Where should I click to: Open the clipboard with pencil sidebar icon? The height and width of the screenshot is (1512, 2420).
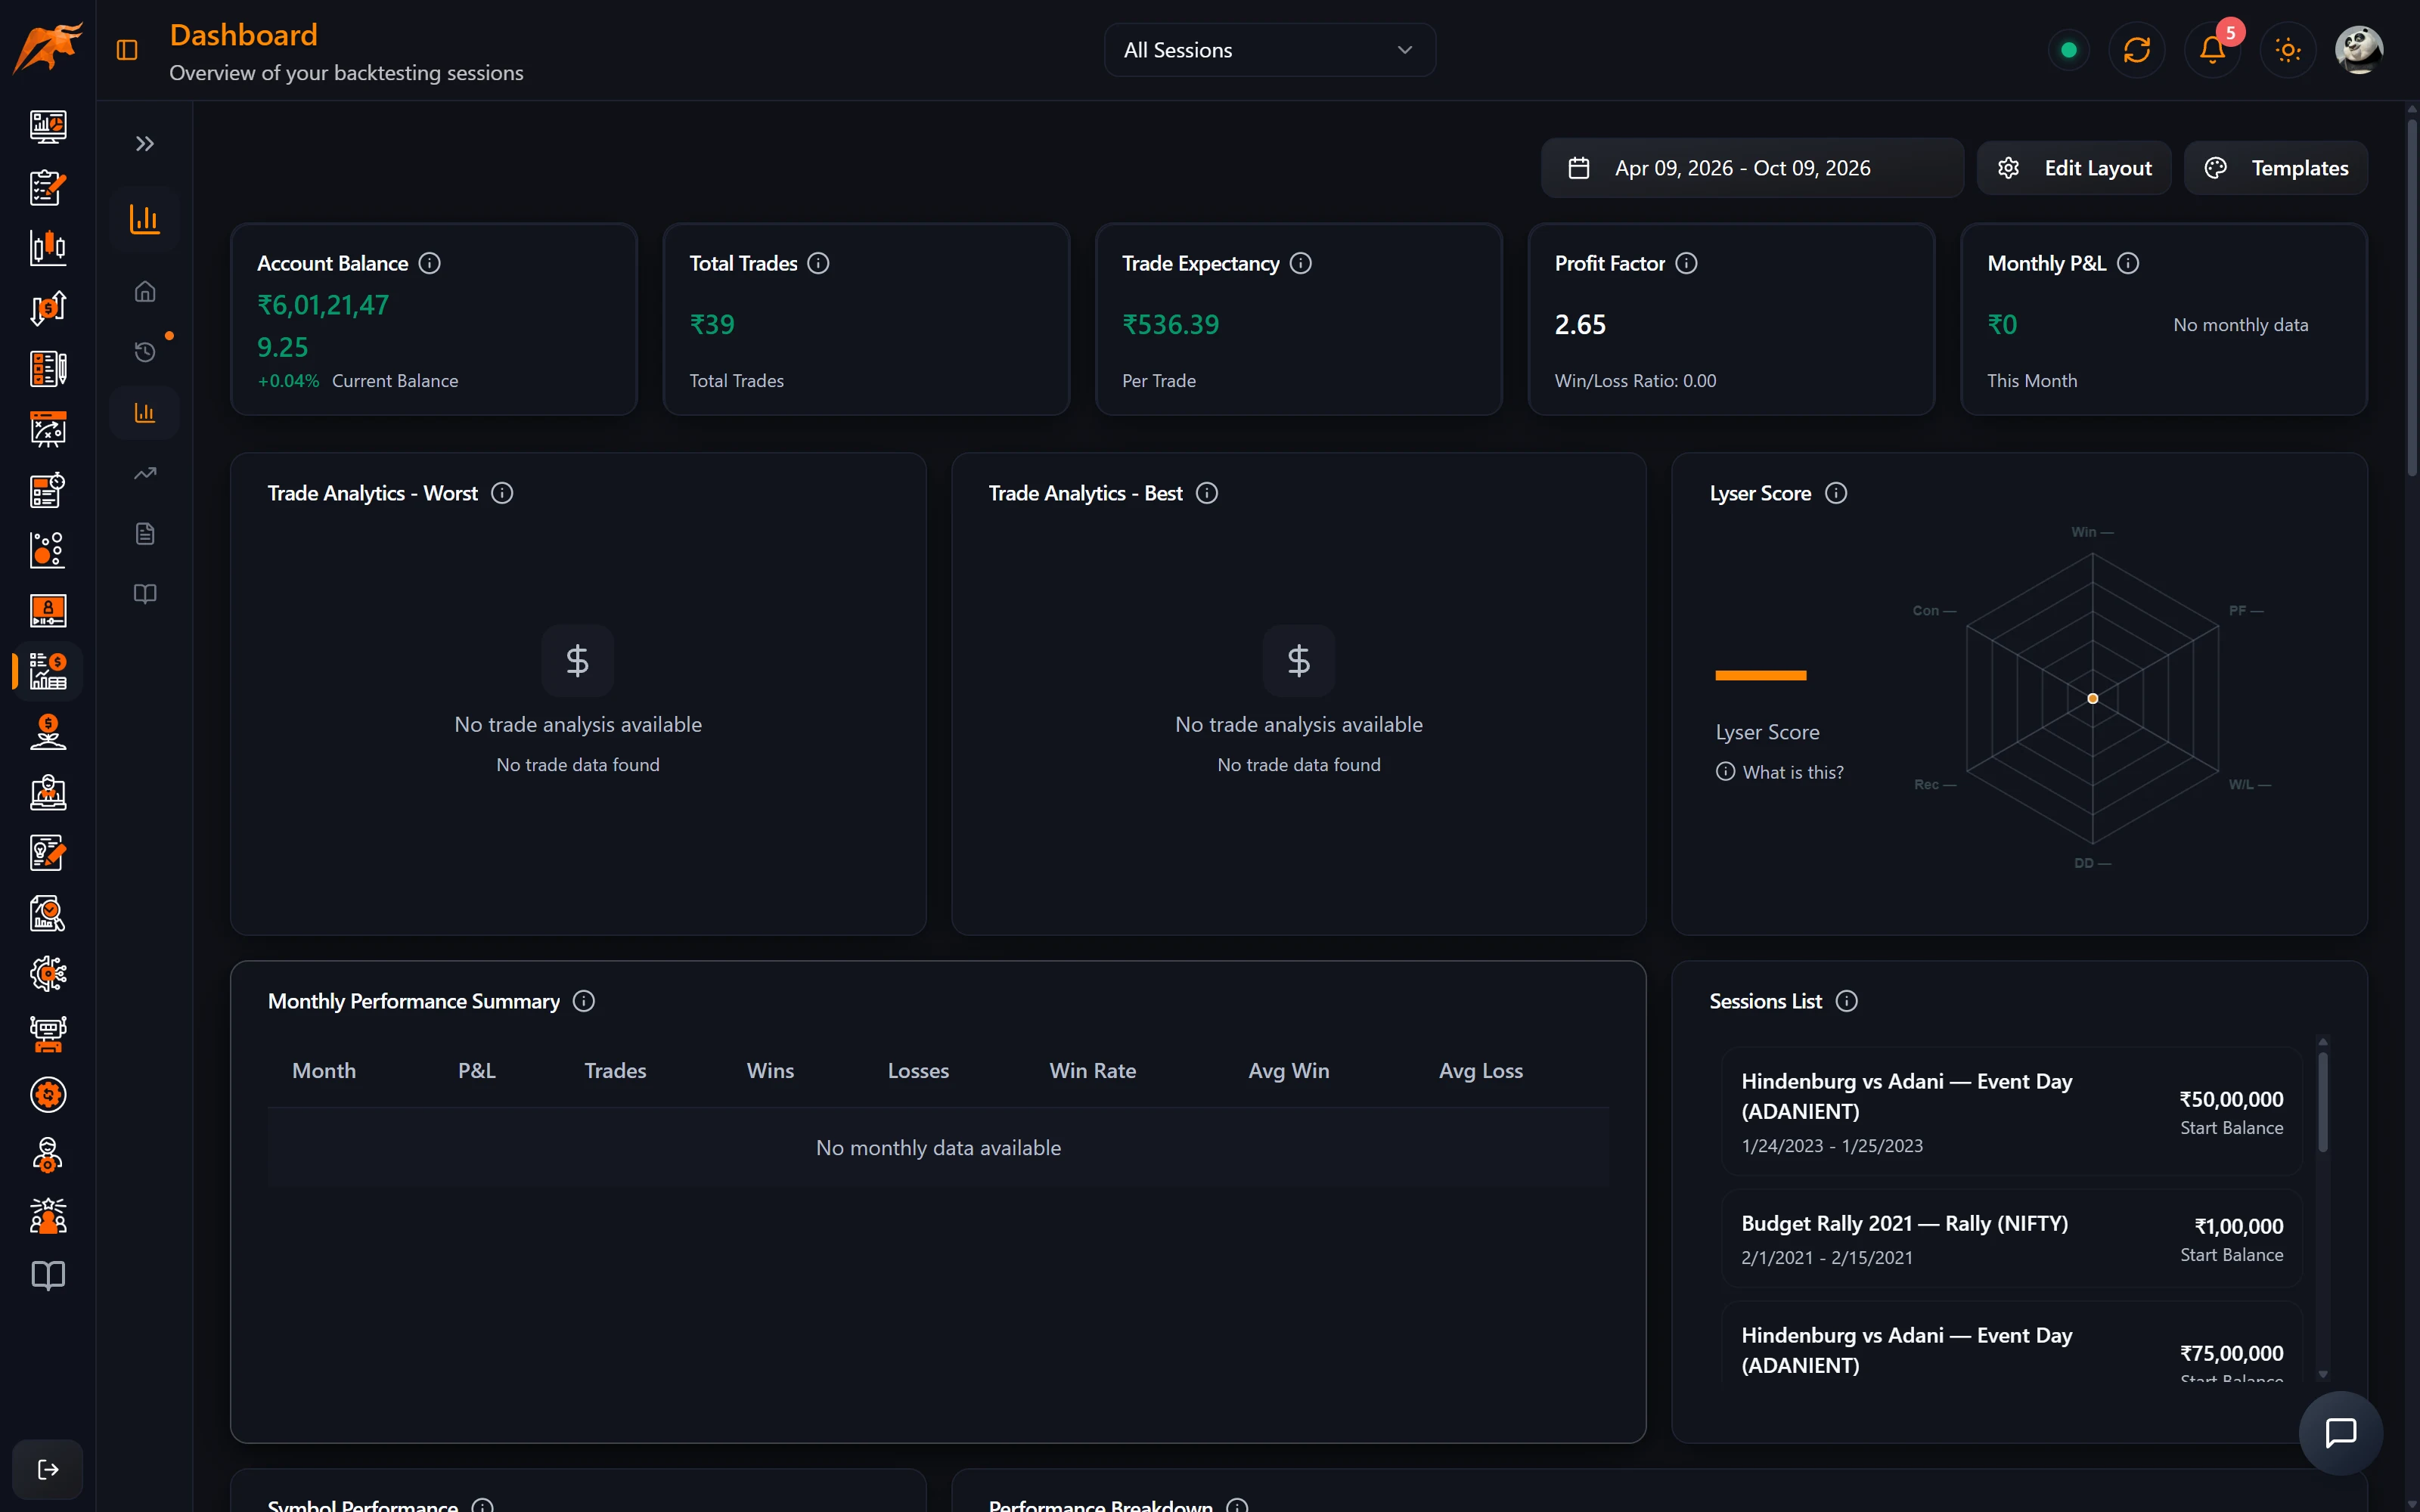click(x=48, y=187)
